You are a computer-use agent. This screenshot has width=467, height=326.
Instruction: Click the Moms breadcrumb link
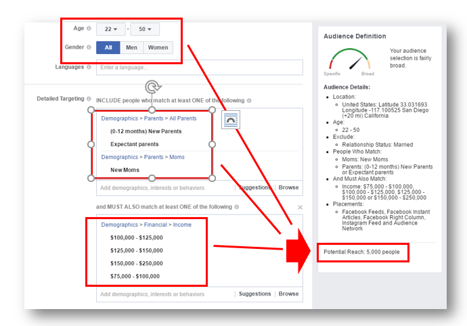[x=177, y=157]
